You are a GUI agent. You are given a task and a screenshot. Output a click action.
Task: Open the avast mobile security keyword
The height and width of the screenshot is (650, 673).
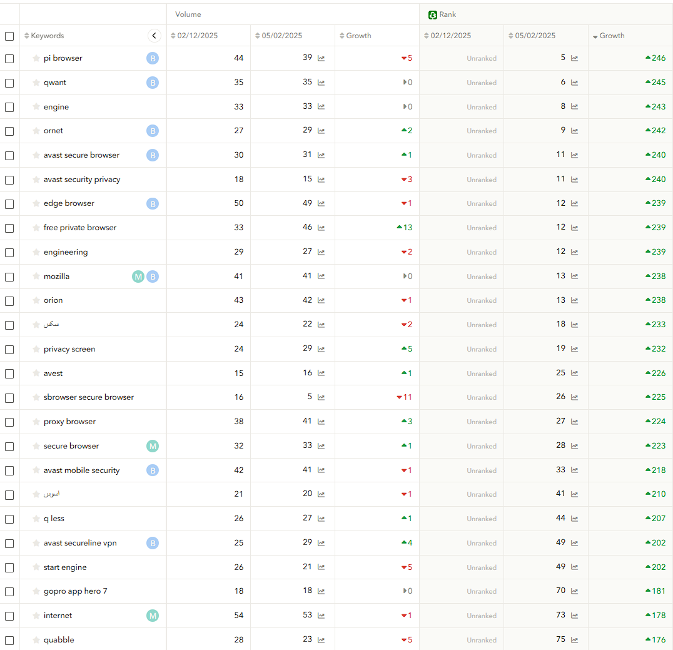pyautogui.click(x=81, y=470)
